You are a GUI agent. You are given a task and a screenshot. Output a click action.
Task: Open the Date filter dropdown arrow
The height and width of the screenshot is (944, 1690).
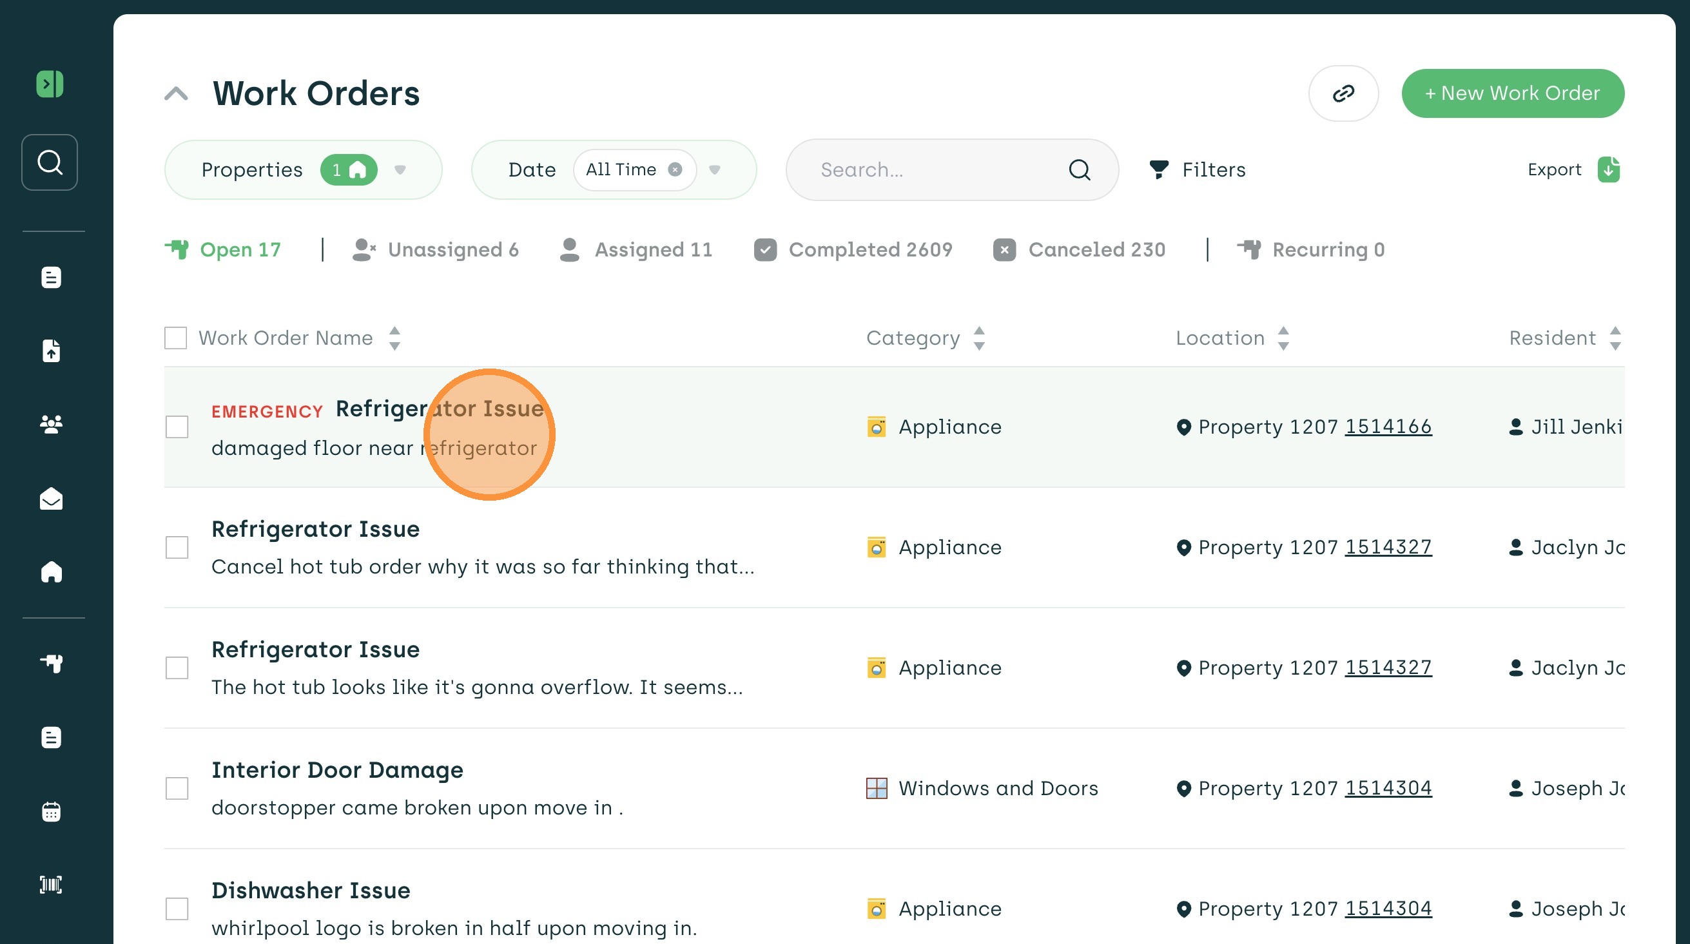[x=714, y=170]
